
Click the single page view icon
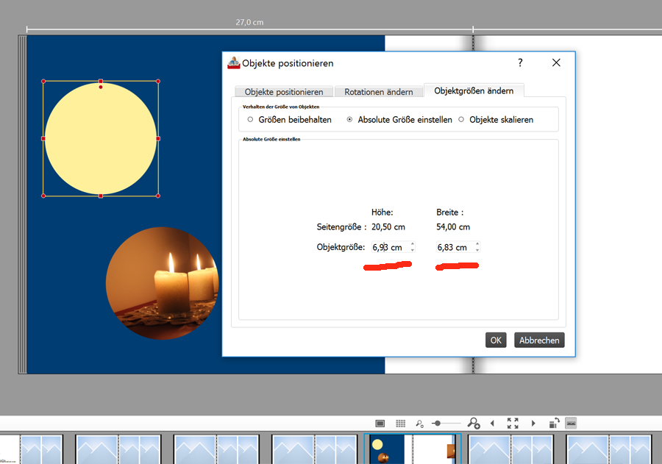[380, 424]
